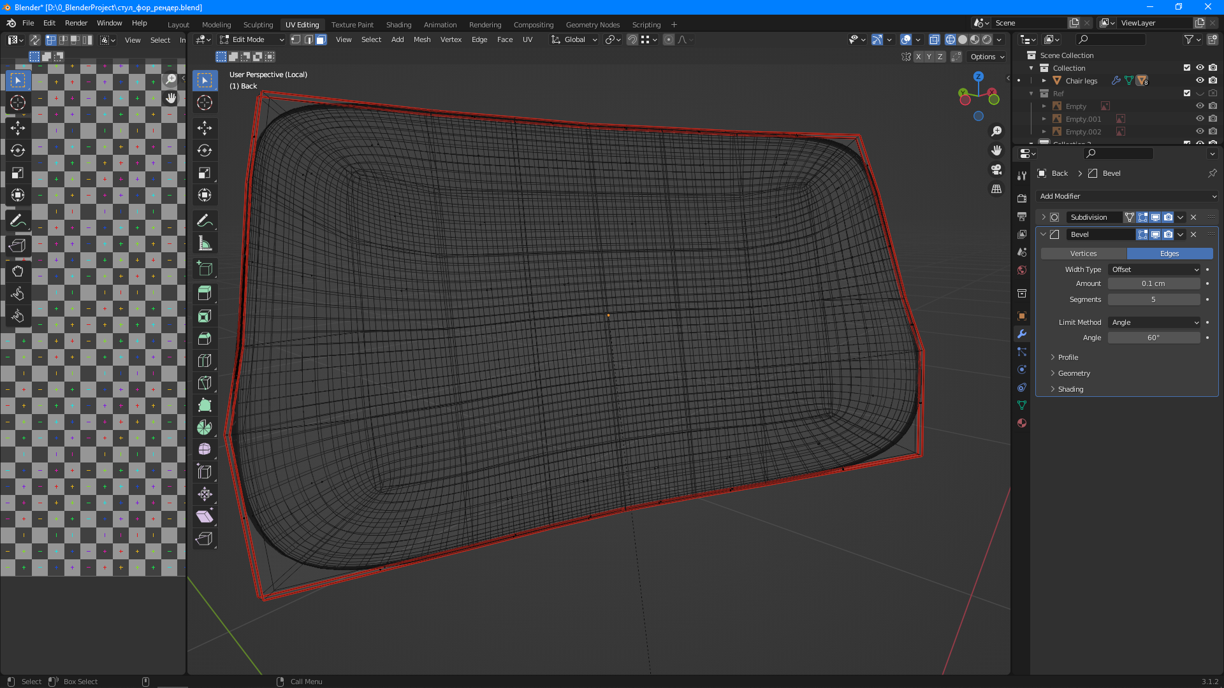The image size is (1224, 688).
Task: Switch to the Shading workspace tab
Action: [x=398, y=25]
